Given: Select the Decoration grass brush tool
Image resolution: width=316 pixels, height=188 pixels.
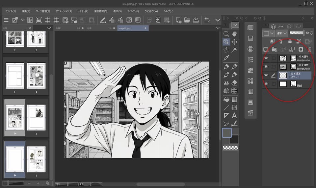Looking at the screenshot, I should pyautogui.click(x=226, y=83).
